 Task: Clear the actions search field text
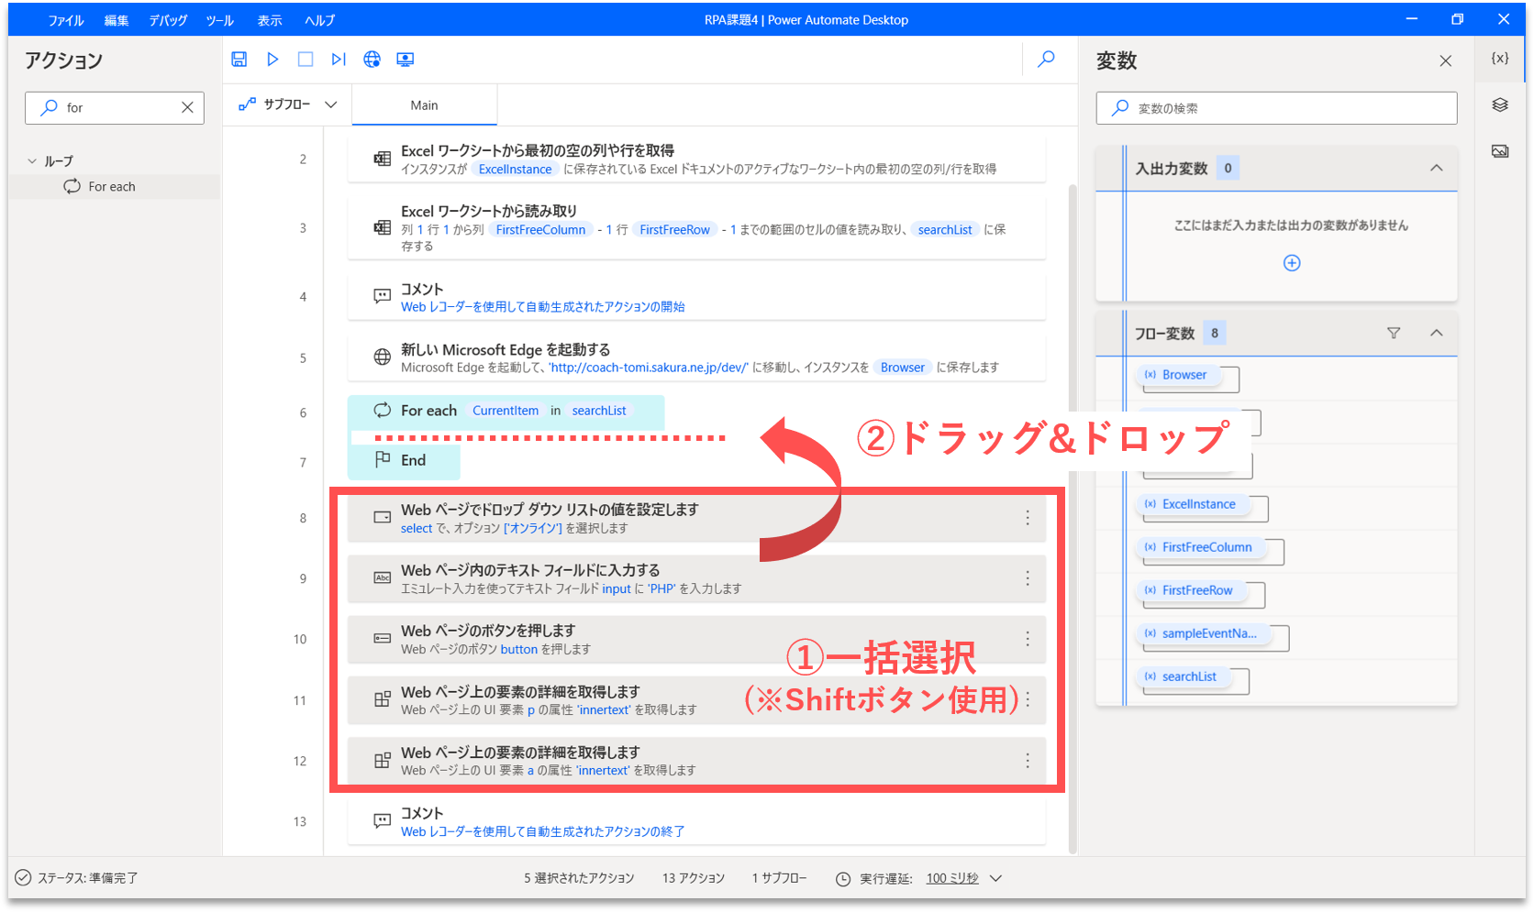tap(187, 107)
